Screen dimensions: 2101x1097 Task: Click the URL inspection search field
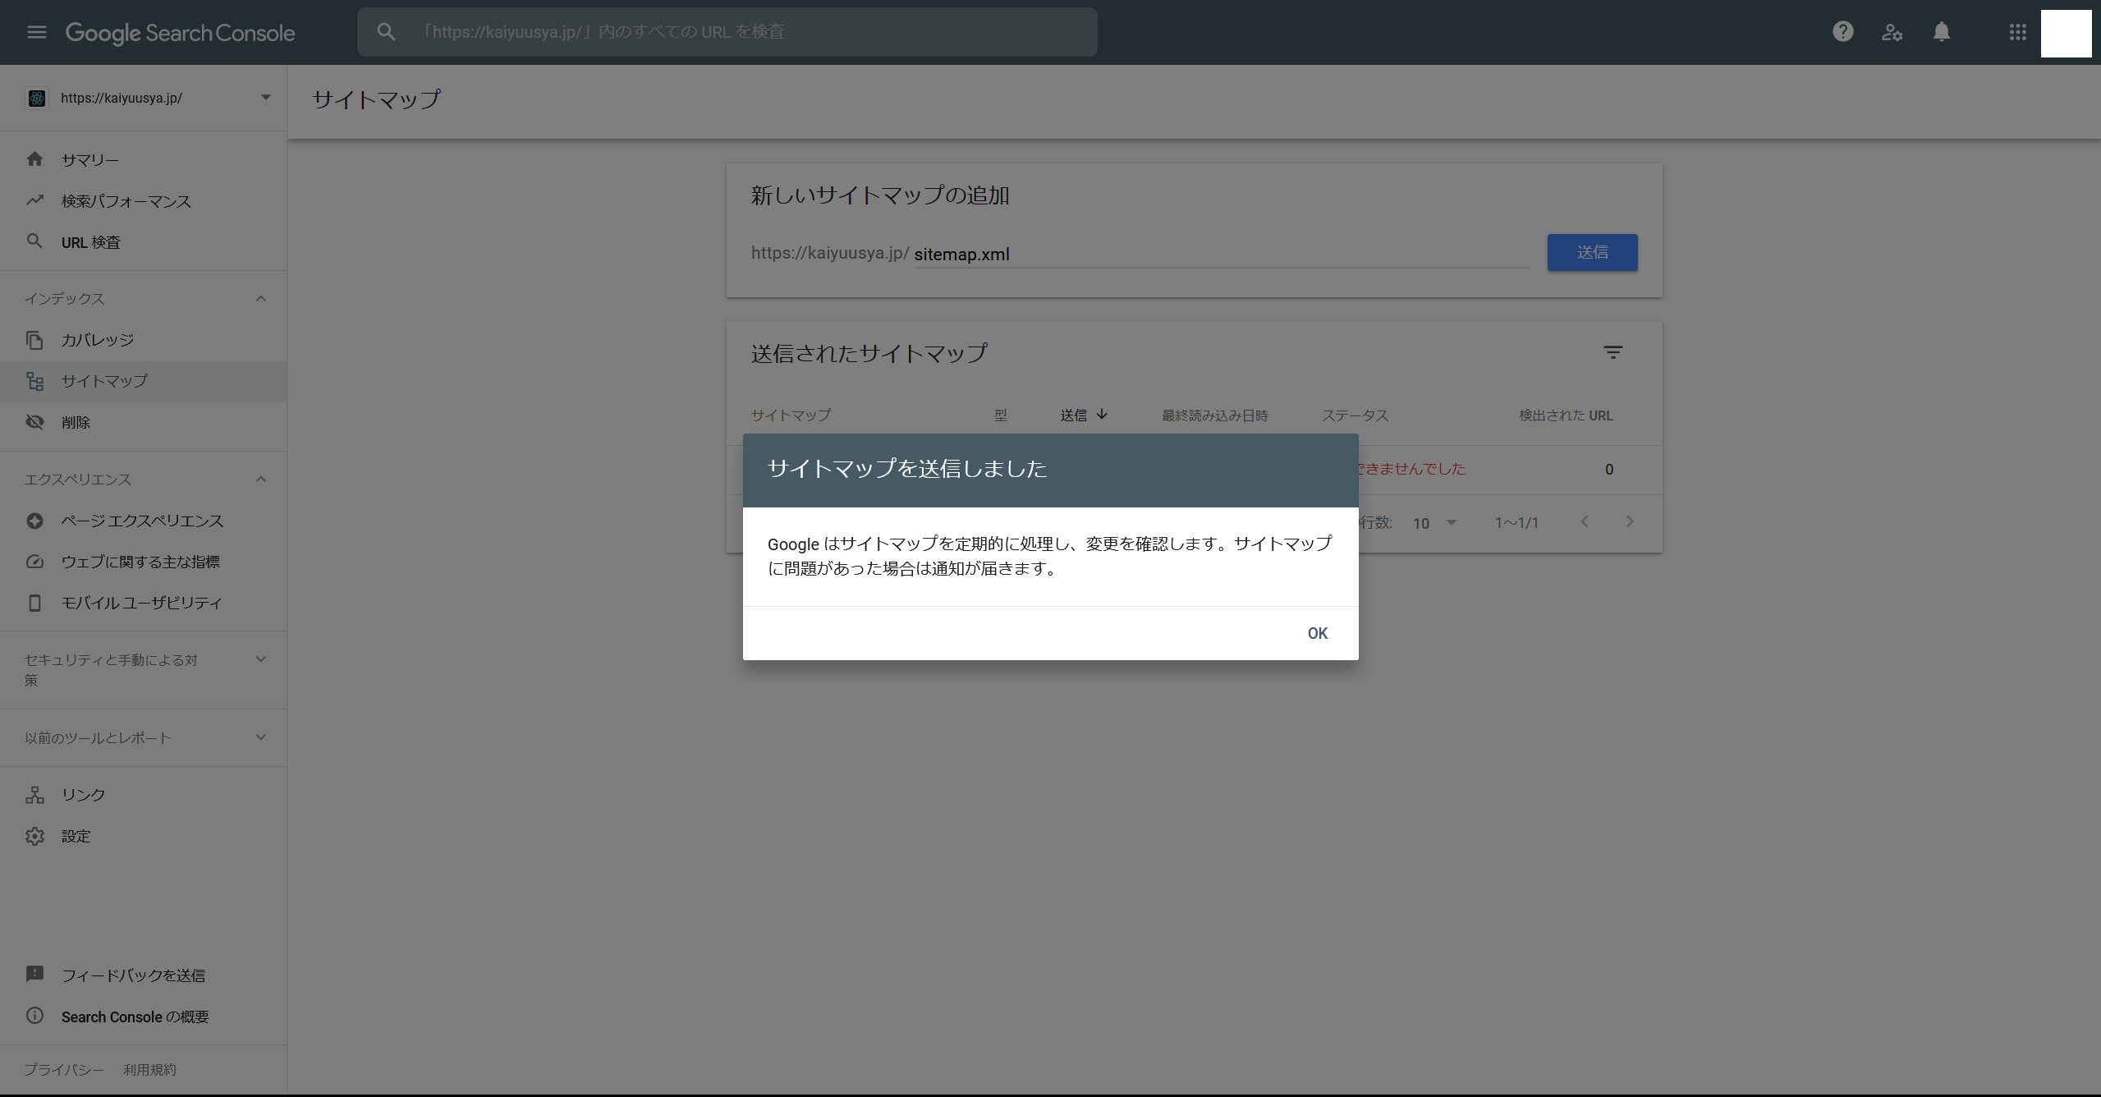(727, 32)
